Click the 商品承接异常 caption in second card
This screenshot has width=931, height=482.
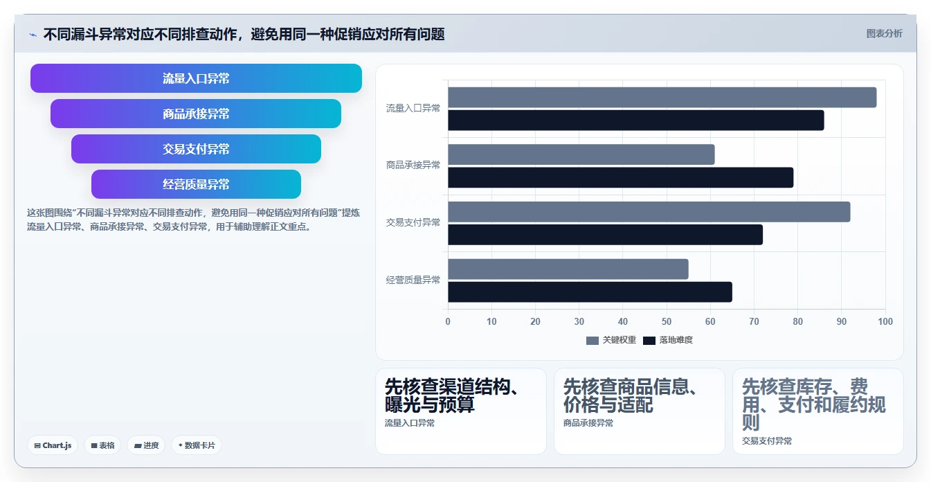tap(588, 423)
